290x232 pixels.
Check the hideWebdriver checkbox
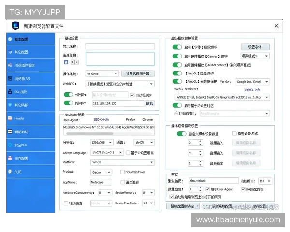(122, 172)
